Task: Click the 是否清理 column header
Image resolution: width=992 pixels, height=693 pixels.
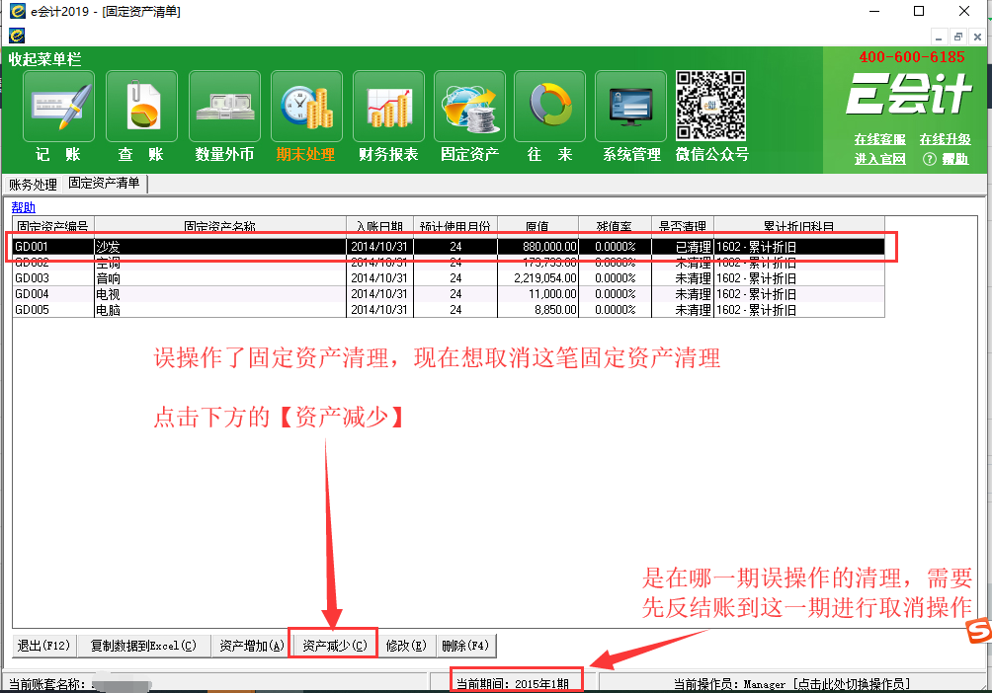Action: [x=683, y=226]
